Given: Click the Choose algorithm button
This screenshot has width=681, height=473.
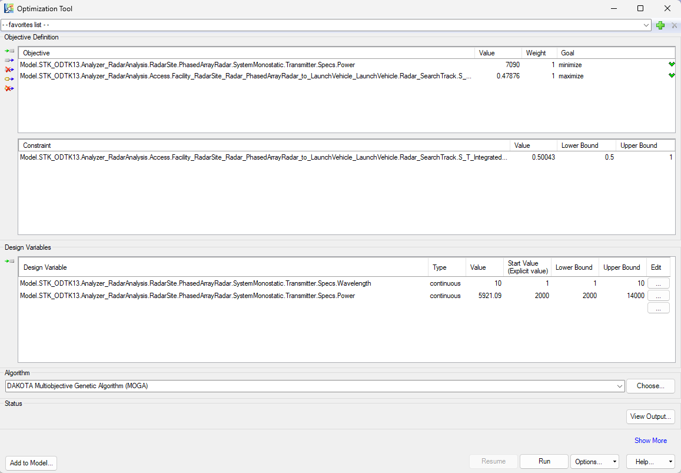Looking at the screenshot, I should [650, 386].
